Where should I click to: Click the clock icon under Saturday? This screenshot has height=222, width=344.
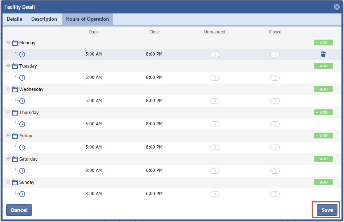coord(22,171)
